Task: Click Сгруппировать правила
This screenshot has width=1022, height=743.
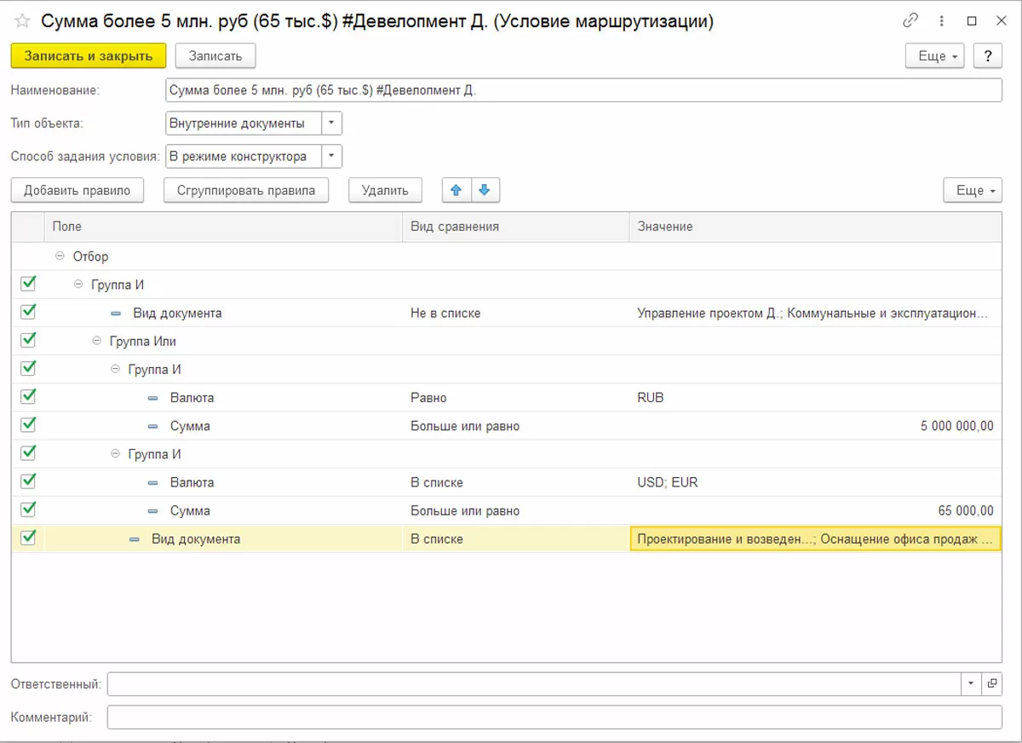Action: (246, 190)
